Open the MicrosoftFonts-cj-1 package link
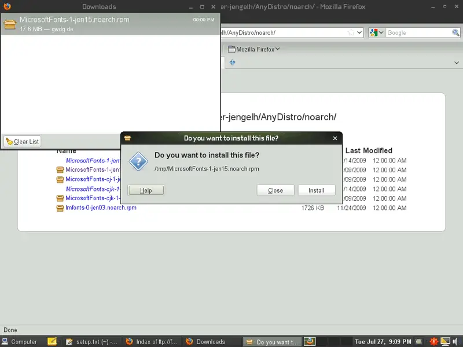Viewport: 463px width, 347px height. (x=93, y=179)
